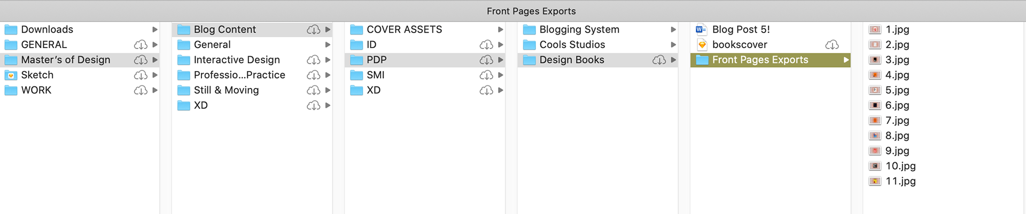Select the Front Pages Exports folder
The image size is (1026, 214).
[x=771, y=60]
